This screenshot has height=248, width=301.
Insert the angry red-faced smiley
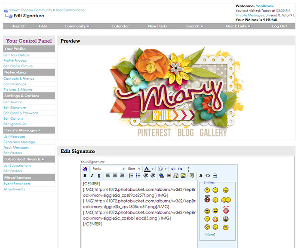pyautogui.click(x=207, y=199)
